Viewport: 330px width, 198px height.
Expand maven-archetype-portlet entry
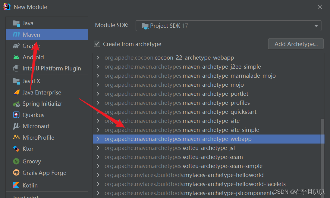pyautogui.click(x=98, y=94)
